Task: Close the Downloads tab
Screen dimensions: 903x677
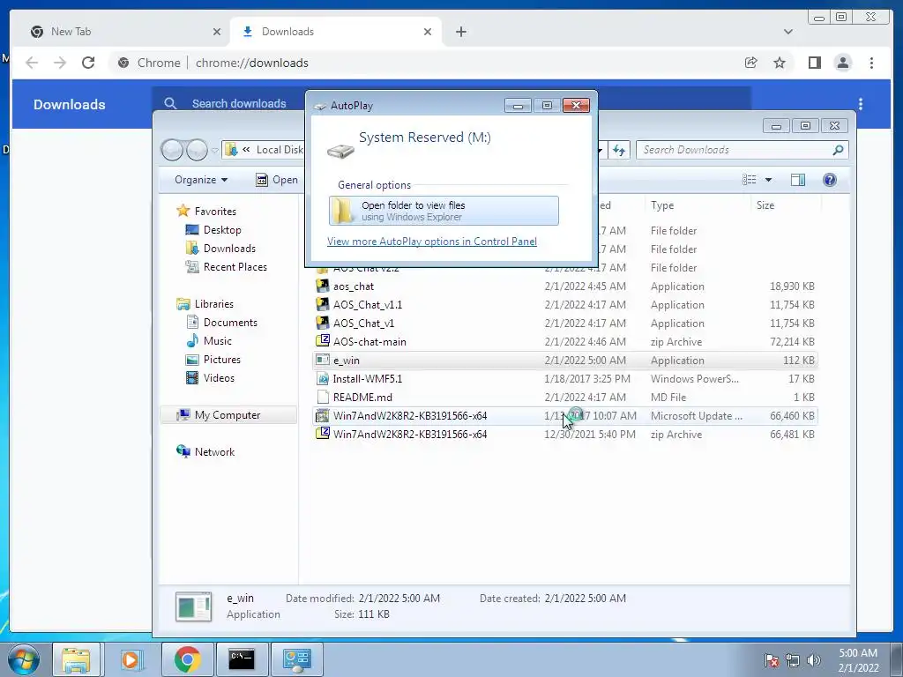Action: [x=428, y=32]
